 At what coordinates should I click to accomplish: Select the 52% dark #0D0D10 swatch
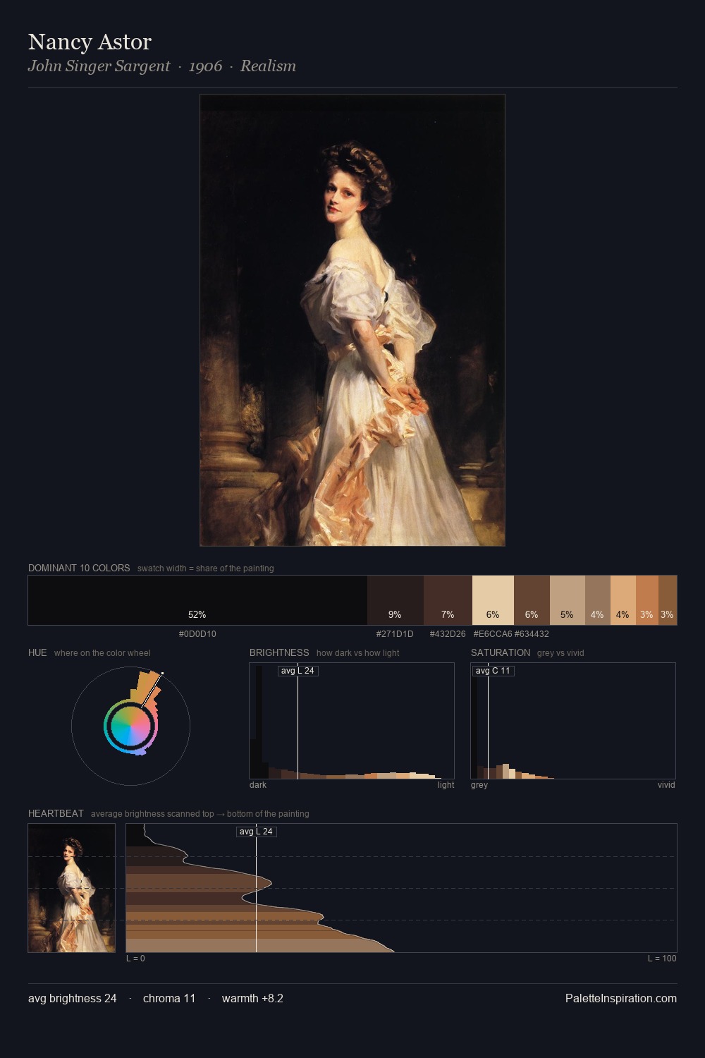[197, 600]
